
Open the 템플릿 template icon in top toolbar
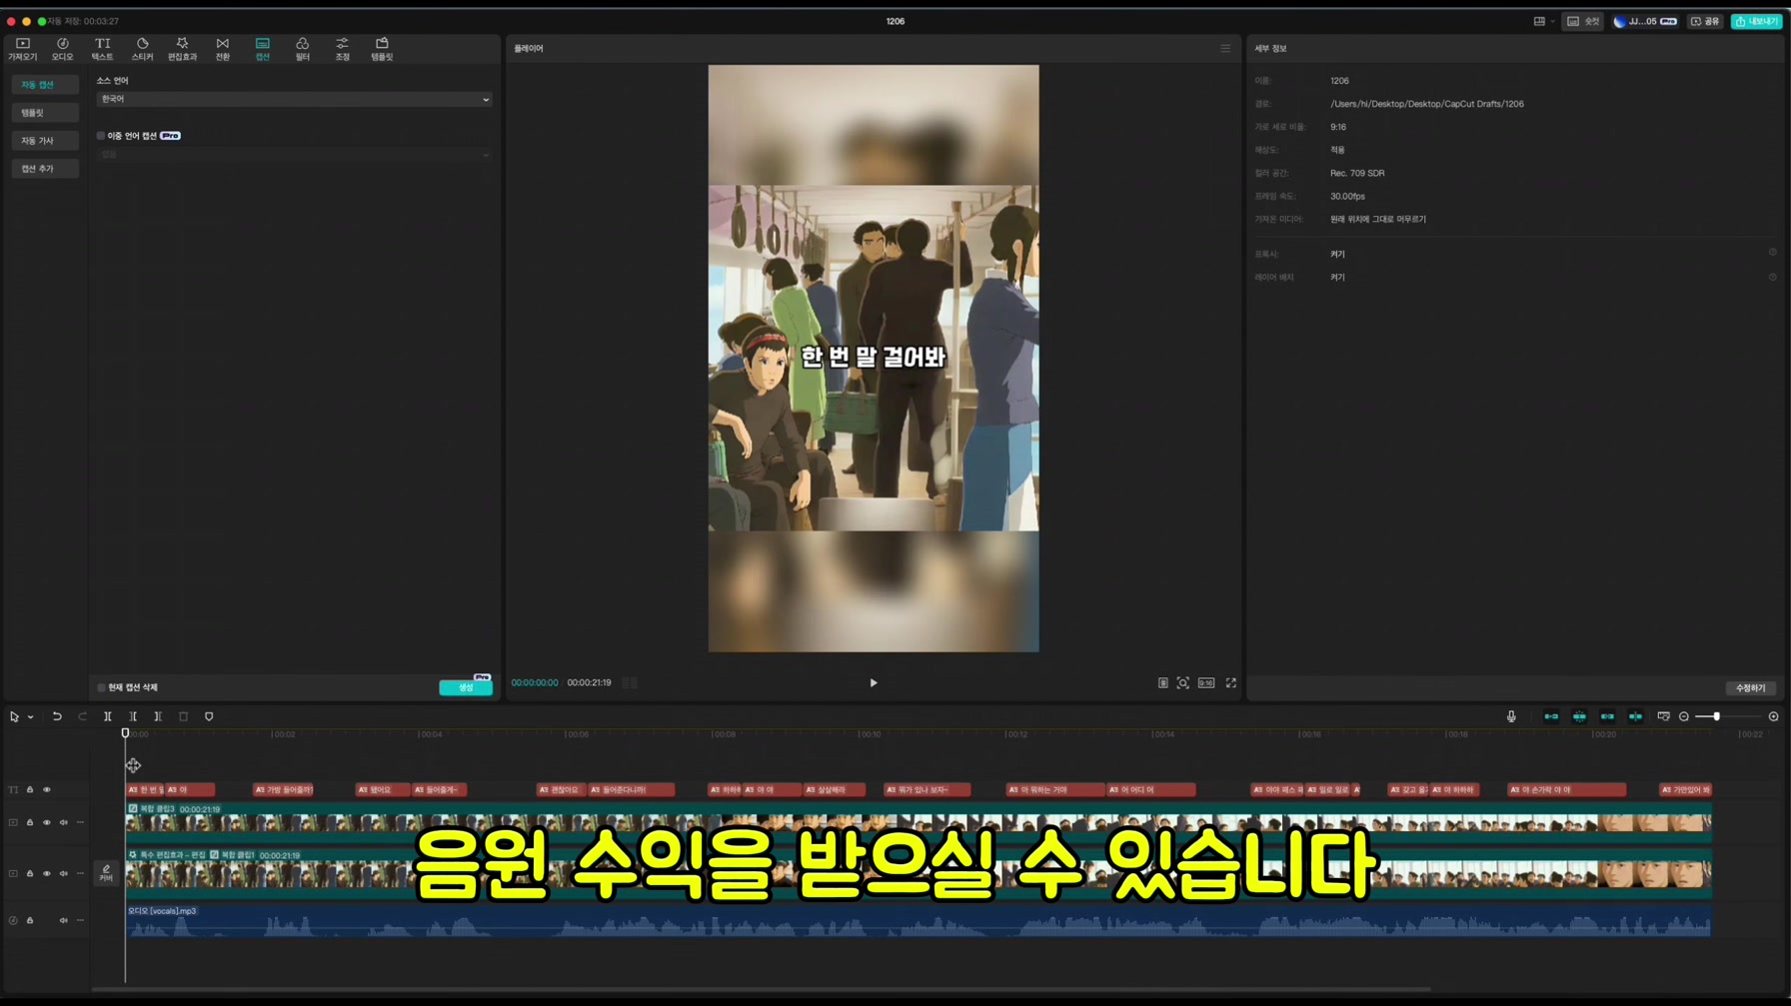[x=382, y=49]
